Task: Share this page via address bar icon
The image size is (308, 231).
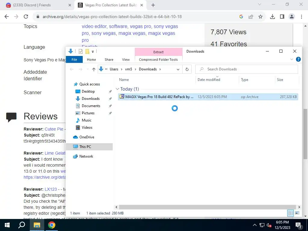Action: click(251, 17)
